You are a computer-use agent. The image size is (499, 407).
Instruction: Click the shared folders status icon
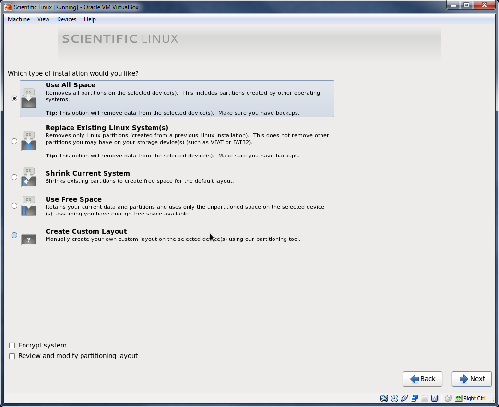(424, 398)
